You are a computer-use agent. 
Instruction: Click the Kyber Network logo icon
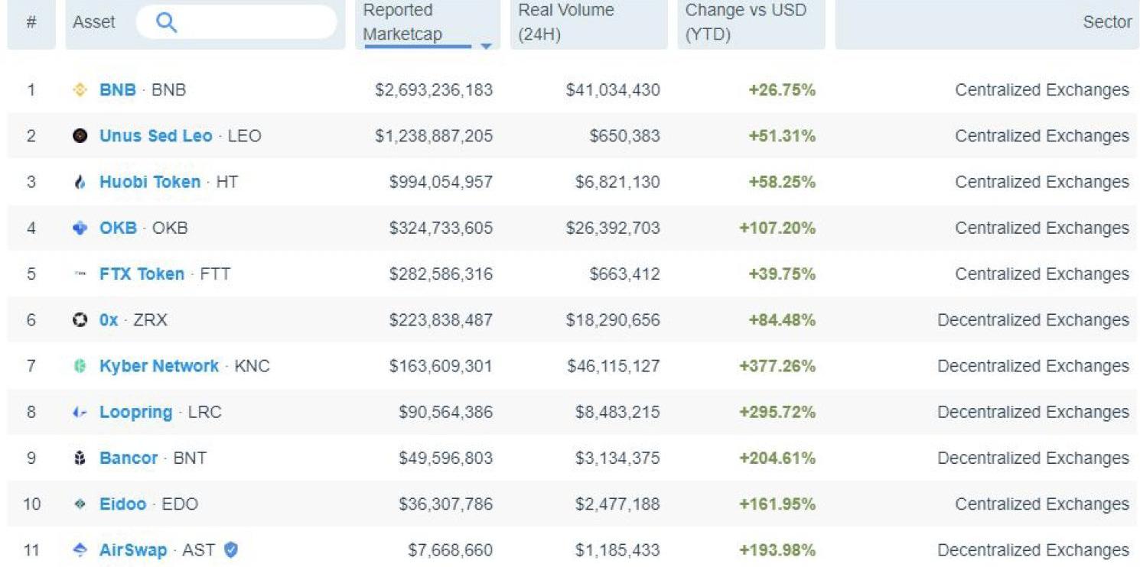[x=80, y=366]
